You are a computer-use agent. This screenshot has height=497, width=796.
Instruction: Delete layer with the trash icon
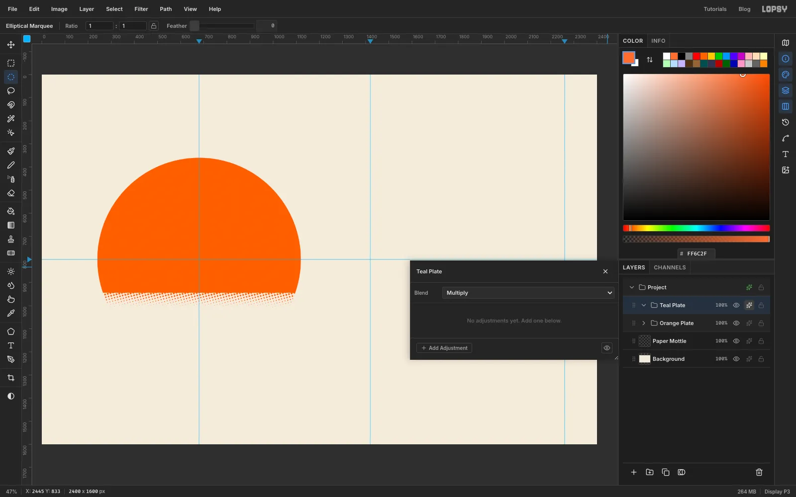(x=759, y=472)
